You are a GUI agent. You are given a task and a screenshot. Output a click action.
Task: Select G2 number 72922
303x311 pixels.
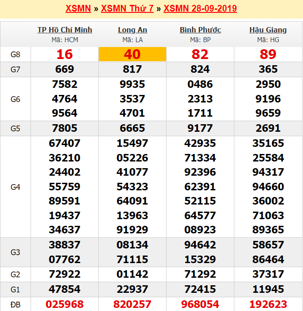(65, 274)
